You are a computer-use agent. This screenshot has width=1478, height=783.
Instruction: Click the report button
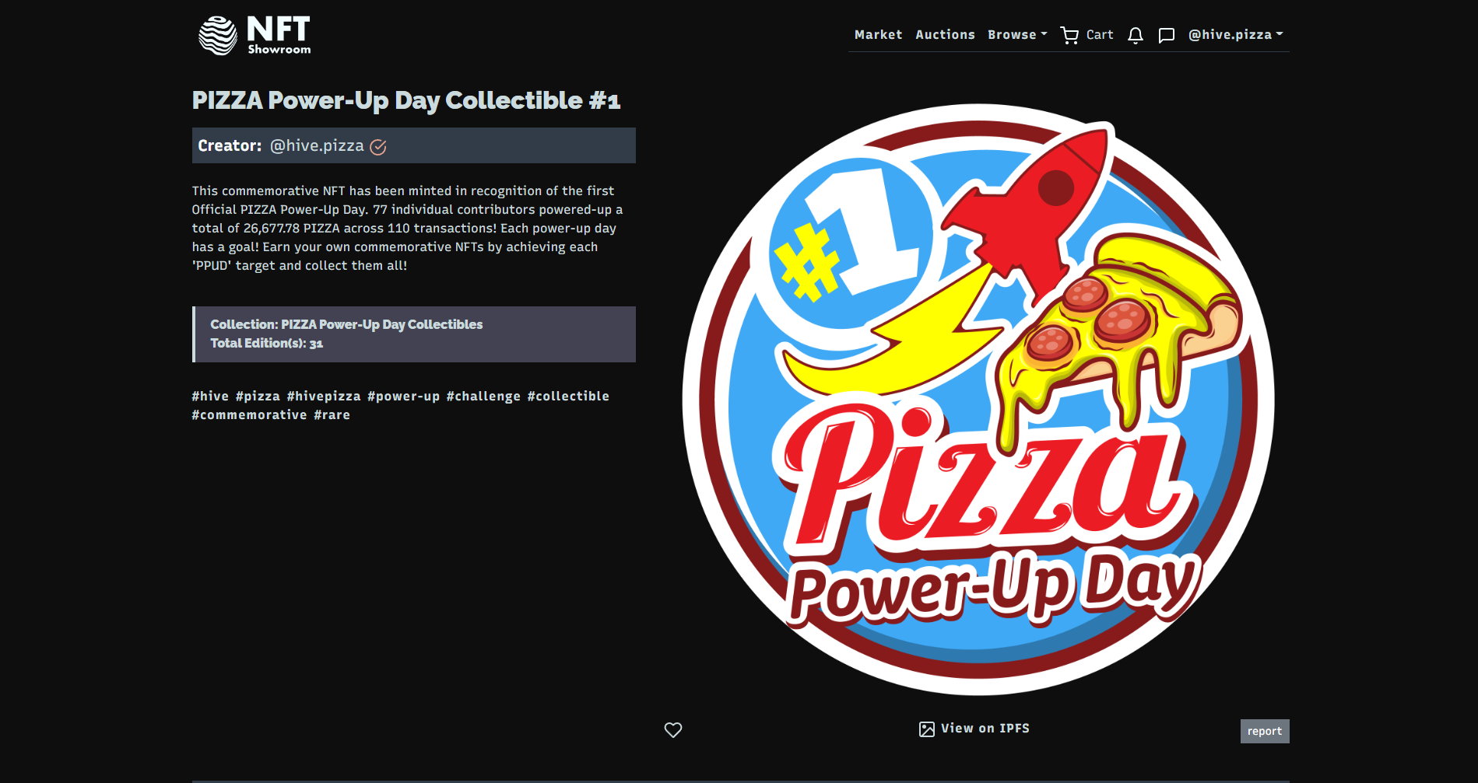pyautogui.click(x=1264, y=731)
